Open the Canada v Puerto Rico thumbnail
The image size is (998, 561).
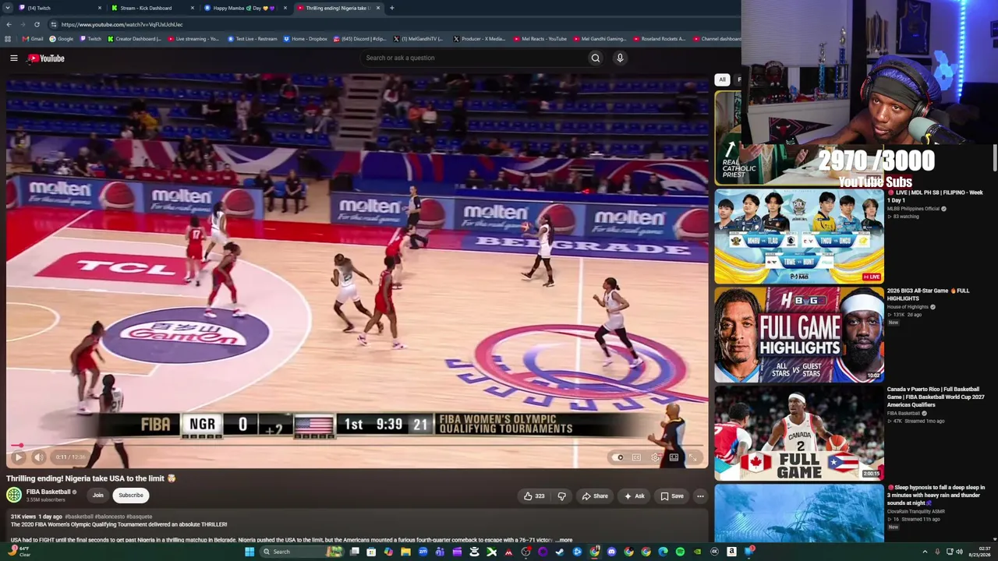(x=799, y=432)
